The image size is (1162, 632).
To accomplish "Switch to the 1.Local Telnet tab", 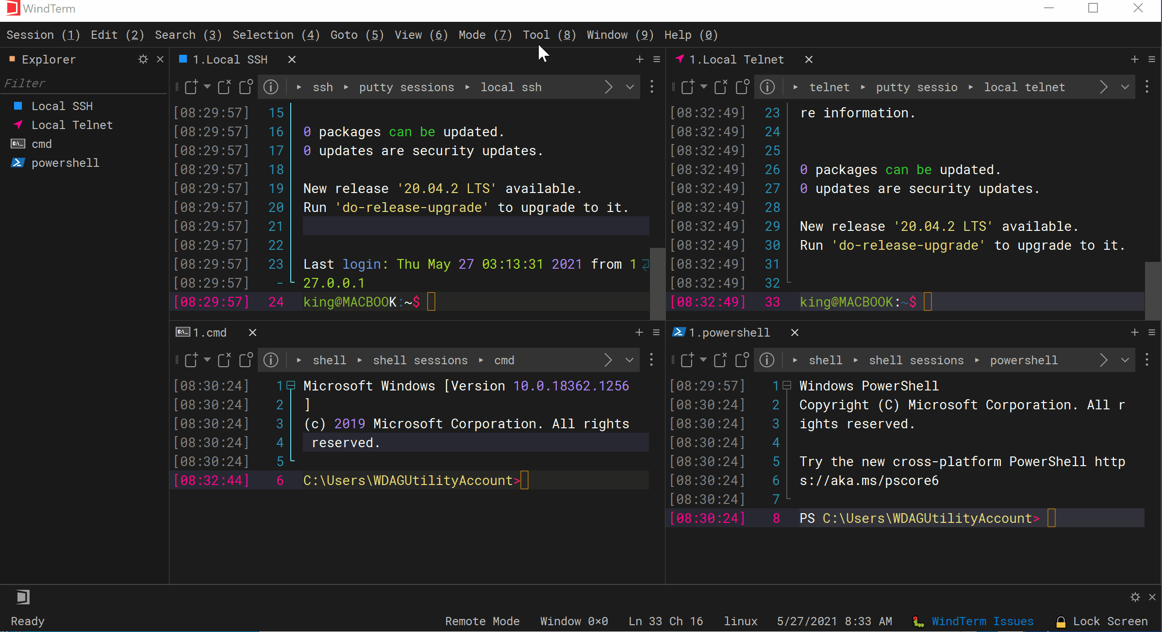I will (736, 60).
